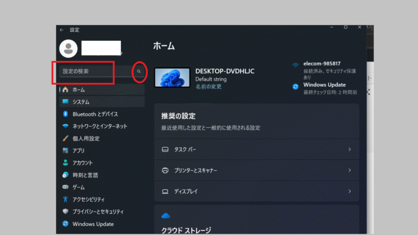The height and width of the screenshot is (235, 418).
Task: Open the タスク バー settings row
Action: tap(257, 149)
